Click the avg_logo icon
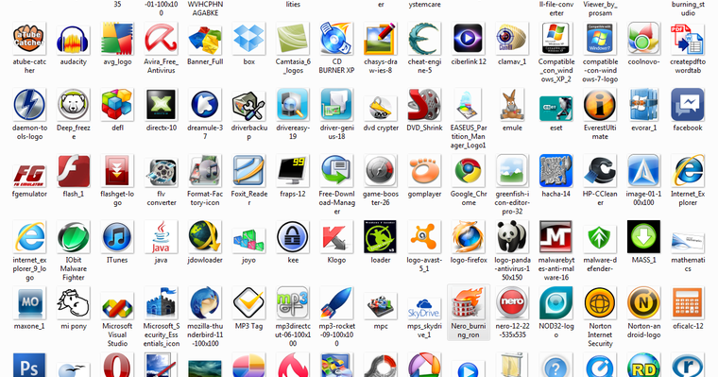The width and height of the screenshot is (718, 377). [x=117, y=39]
